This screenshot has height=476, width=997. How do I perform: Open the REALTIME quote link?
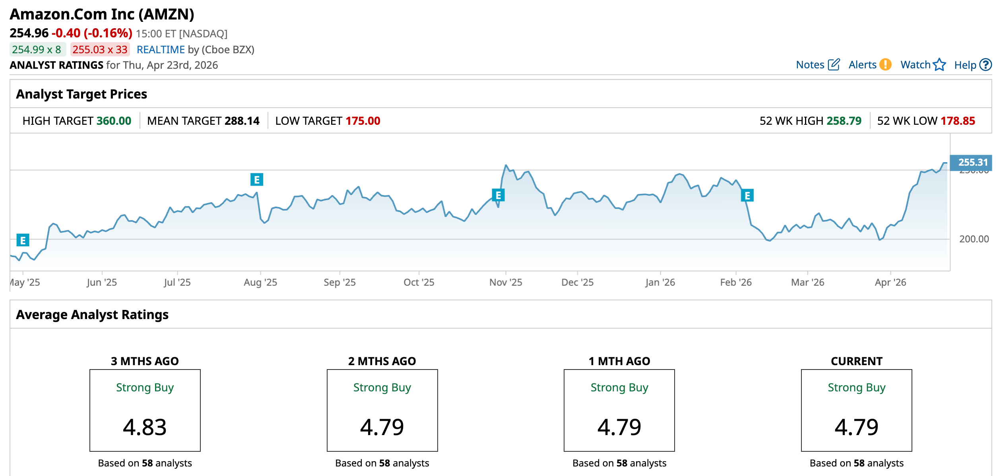[x=161, y=50]
